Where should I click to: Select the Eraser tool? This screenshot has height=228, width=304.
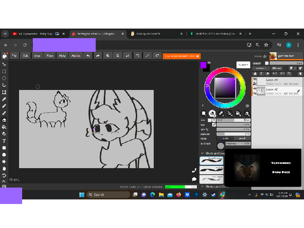[x=4, y=120]
